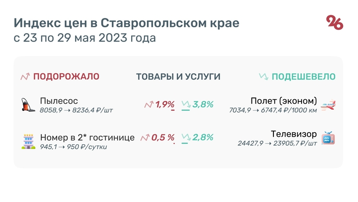The height and width of the screenshot is (202, 358).
Task: Click the rising arrow beside ПОДОРОЖАЛО
Action: (x=26, y=76)
